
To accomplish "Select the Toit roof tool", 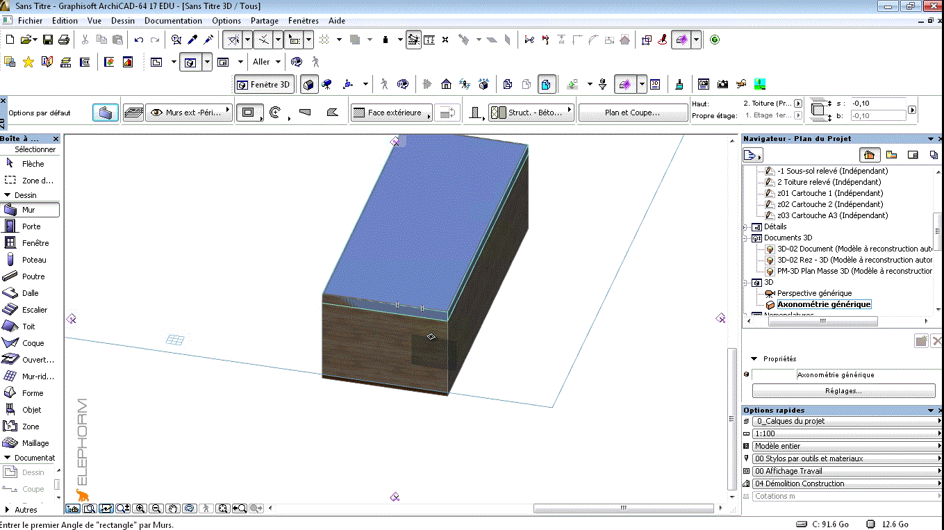I will [30, 326].
